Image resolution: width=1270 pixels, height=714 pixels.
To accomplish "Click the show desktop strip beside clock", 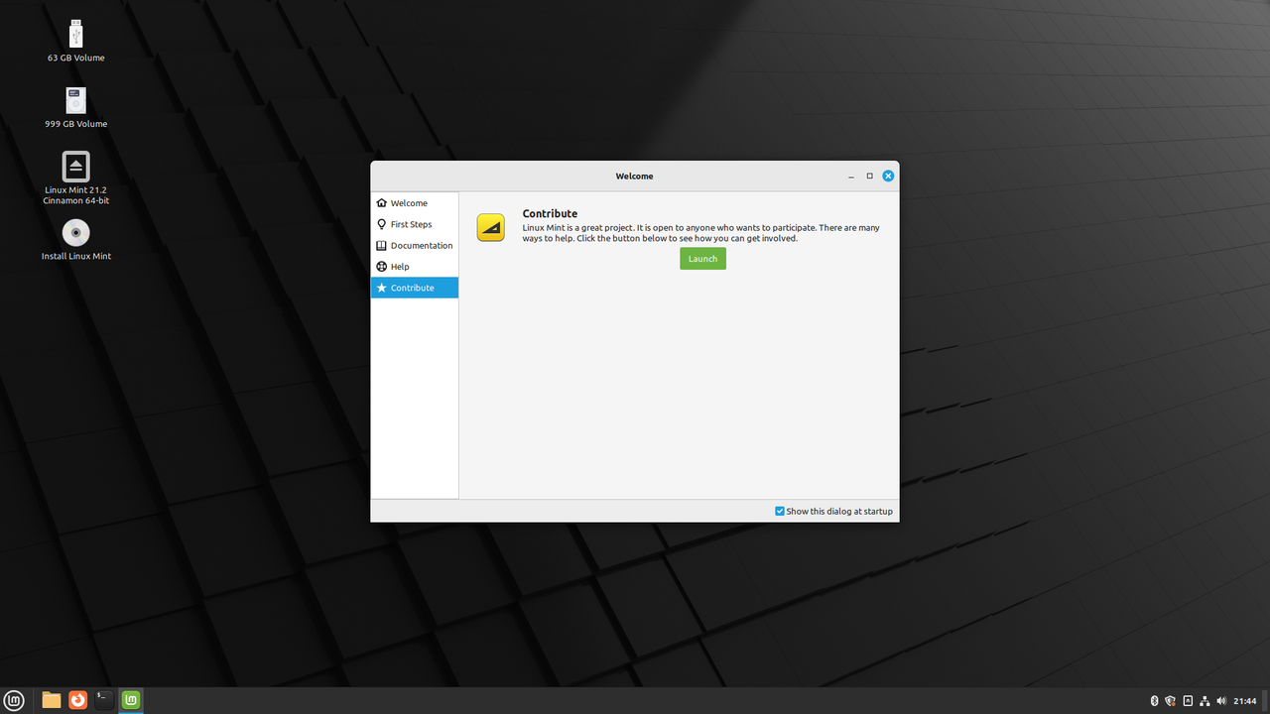I will [1266, 701].
